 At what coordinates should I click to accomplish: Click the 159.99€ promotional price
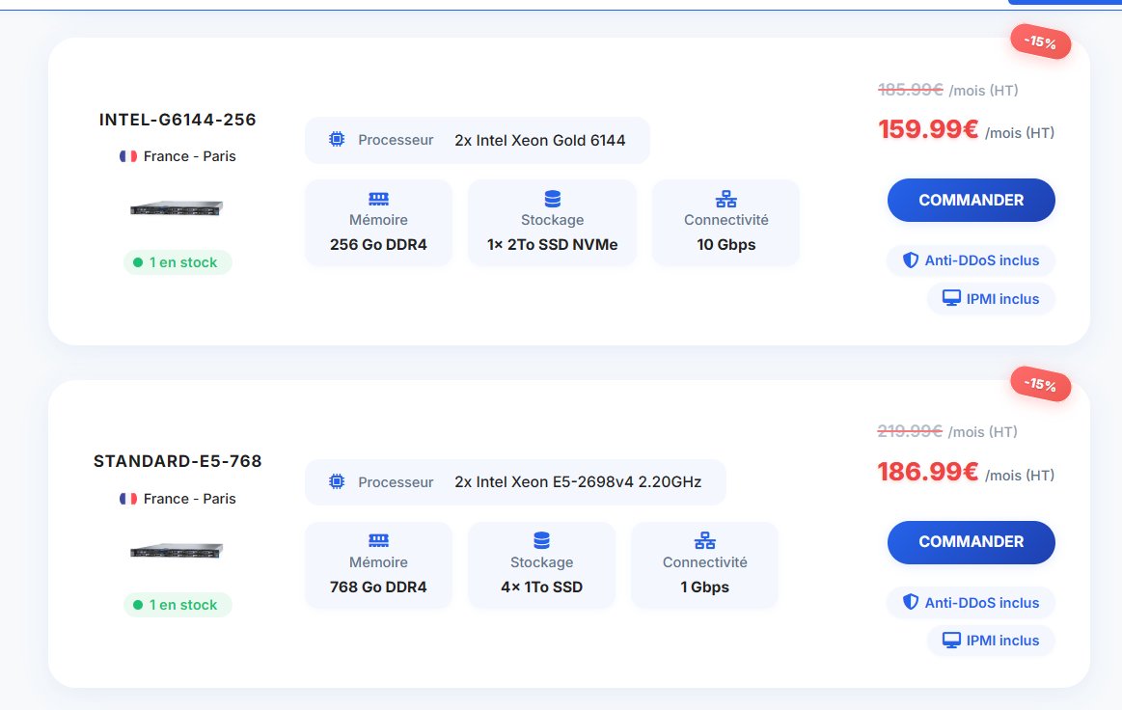point(927,127)
